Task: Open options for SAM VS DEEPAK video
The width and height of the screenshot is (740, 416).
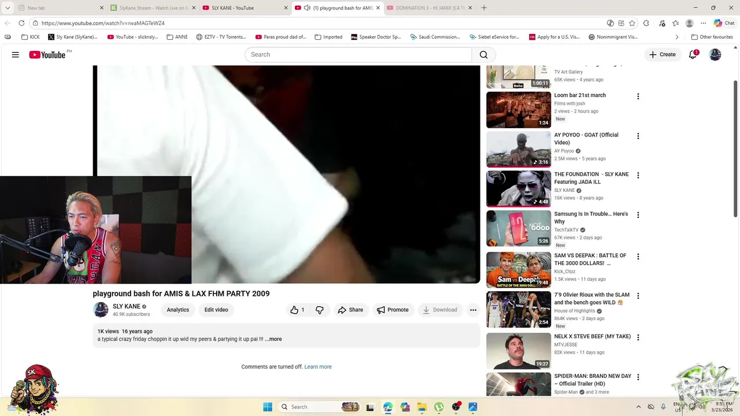Action: pyautogui.click(x=638, y=257)
